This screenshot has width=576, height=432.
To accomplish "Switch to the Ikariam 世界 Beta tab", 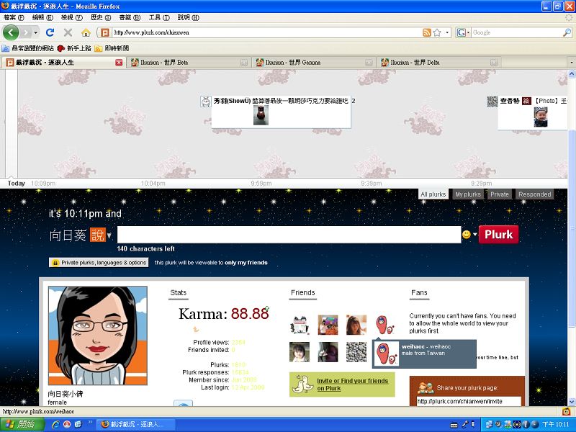I will click(189, 63).
